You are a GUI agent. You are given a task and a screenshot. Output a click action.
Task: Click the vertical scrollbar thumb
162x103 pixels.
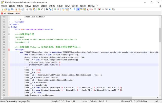pos(160,35)
